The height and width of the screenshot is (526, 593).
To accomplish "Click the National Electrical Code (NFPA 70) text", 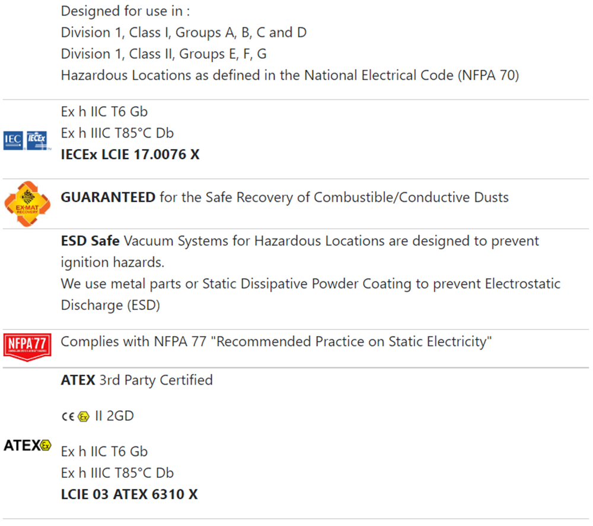I will [x=412, y=75].
